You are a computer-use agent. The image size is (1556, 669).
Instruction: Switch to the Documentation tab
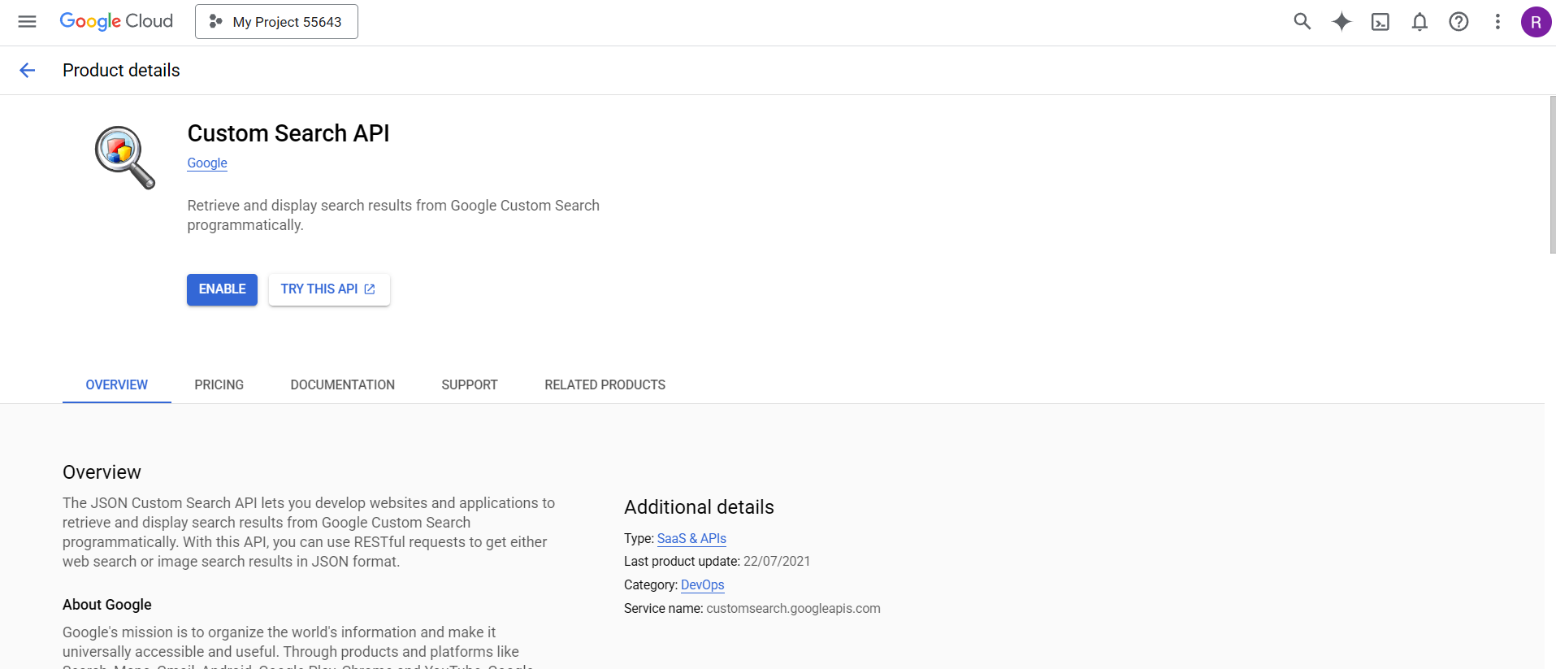[x=343, y=384]
